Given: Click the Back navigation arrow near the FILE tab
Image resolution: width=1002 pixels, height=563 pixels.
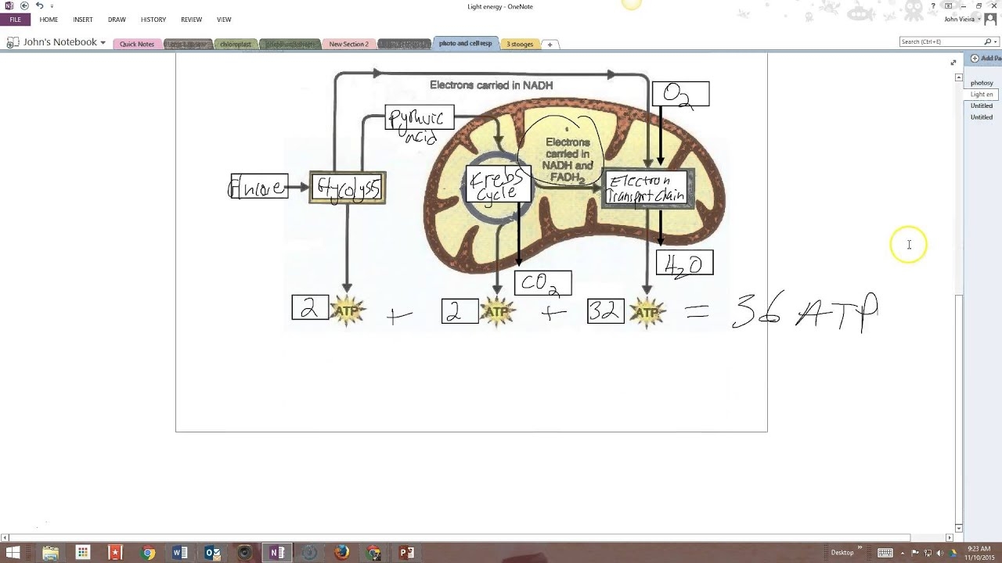Looking at the screenshot, I should 23,6.
